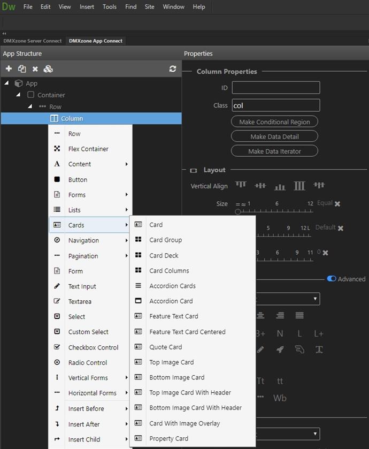This screenshot has width=369, height=449.
Task: Select the Column tree item
Action: [x=91, y=118]
